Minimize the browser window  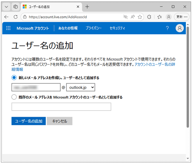tap(161, 7)
